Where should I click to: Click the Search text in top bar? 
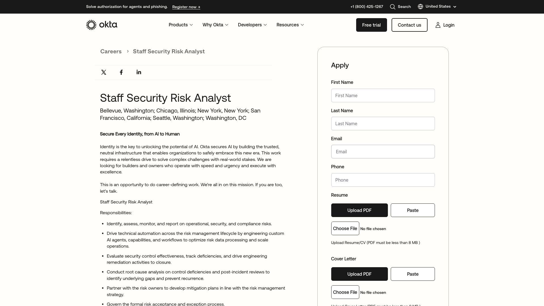click(404, 7)
